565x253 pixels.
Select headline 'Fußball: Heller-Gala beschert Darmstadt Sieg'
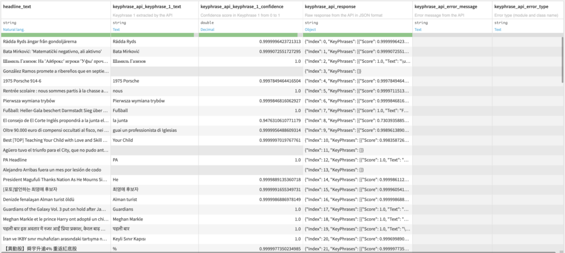56,110
